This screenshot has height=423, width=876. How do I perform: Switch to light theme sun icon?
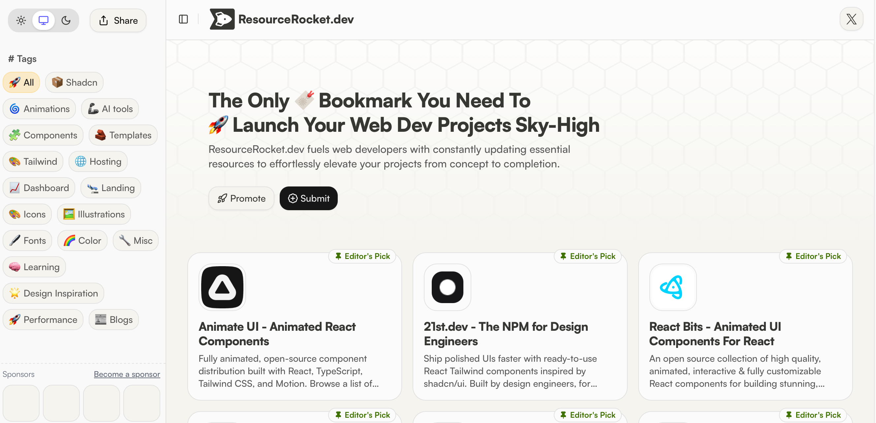21,20
